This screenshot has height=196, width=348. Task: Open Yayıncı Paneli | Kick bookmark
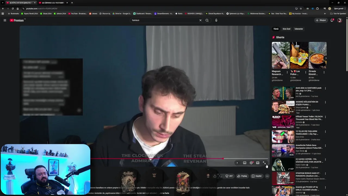coord(29,14)
